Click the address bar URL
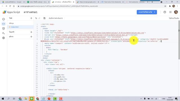Screen dimensions: 180x101 click(59, 6)
